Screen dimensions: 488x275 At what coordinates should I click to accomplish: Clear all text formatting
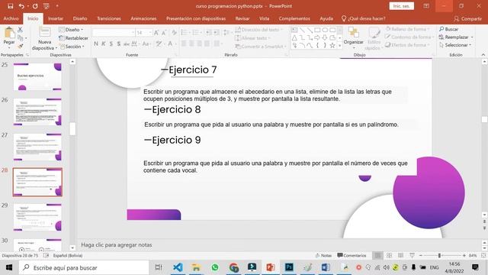[x=175, y=32]
